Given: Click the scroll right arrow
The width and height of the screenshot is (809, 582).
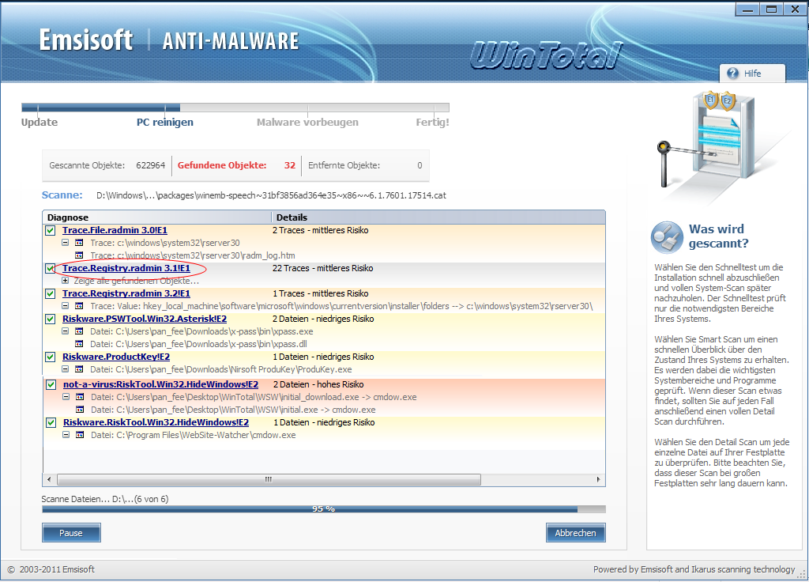Looking at the screenshot, I should pos(598,479).
